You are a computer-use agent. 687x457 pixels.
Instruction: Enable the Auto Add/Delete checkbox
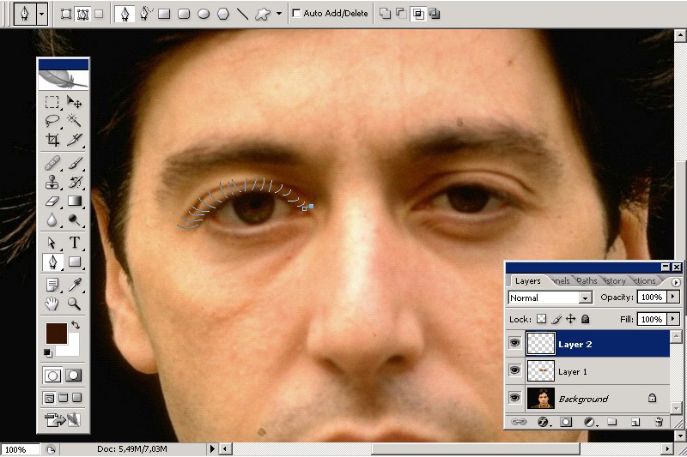(297, 14)
